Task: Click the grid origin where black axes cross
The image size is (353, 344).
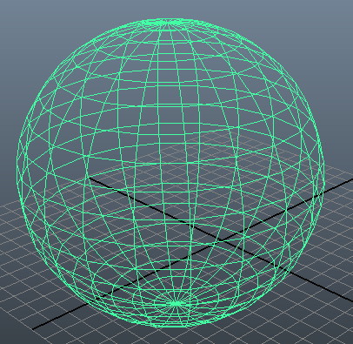Action: (x=223, y=240)
